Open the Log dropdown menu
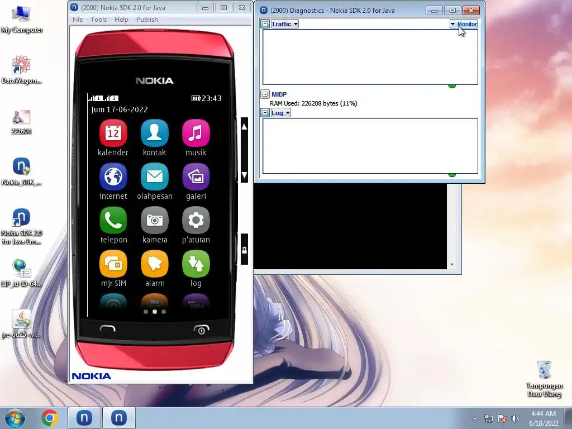Screen dimensions: 572x429 point(280,113)
